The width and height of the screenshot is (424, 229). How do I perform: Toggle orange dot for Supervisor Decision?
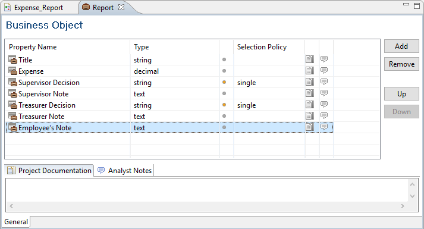pyautogui.click(x=224, y=82)
